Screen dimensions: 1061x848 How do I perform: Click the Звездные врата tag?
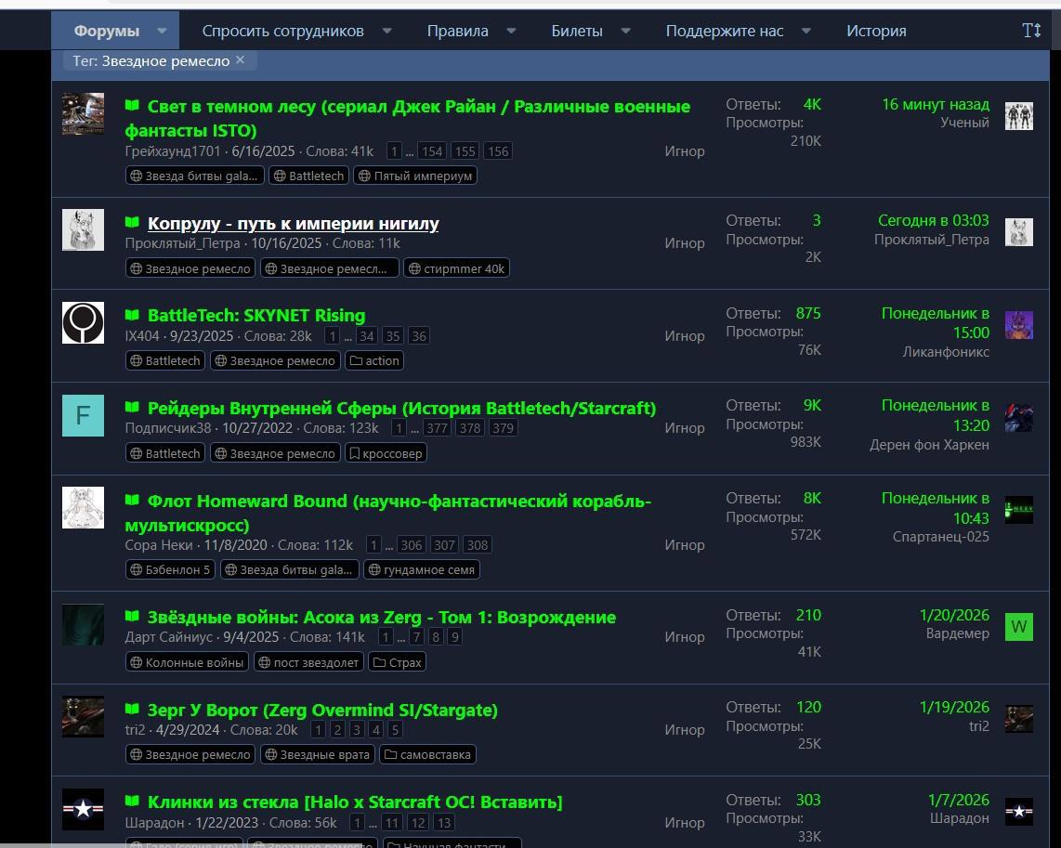coord(317,754)
